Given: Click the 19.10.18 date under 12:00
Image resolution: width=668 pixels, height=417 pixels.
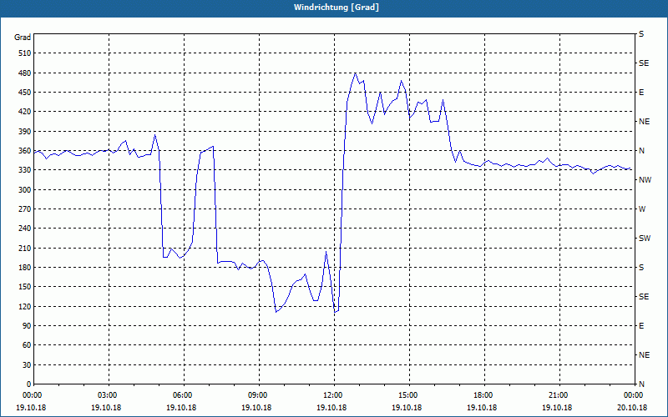Looking at the screenshot, I should [x=331, y=407].
